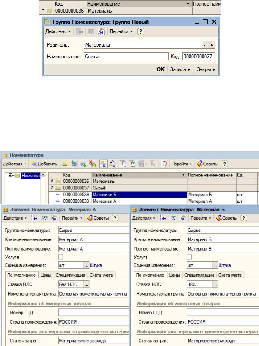
Task: Click the third toolbar icon in Метериал А window
Action: coord(54,218)
